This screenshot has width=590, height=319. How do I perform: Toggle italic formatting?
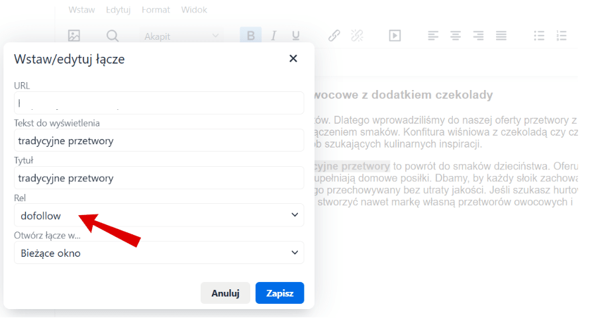pyautogui.click(x=273, y=36)
